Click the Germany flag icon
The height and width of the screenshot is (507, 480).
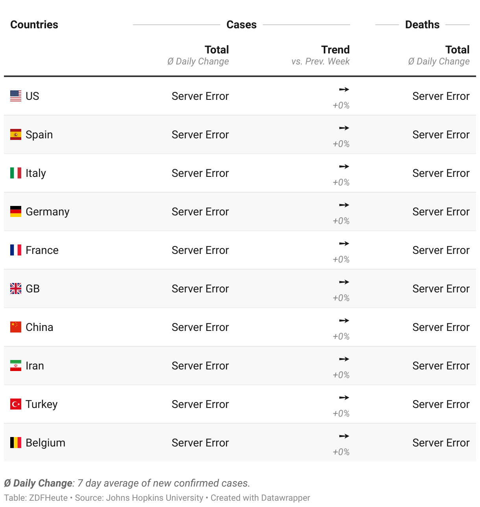16,211
